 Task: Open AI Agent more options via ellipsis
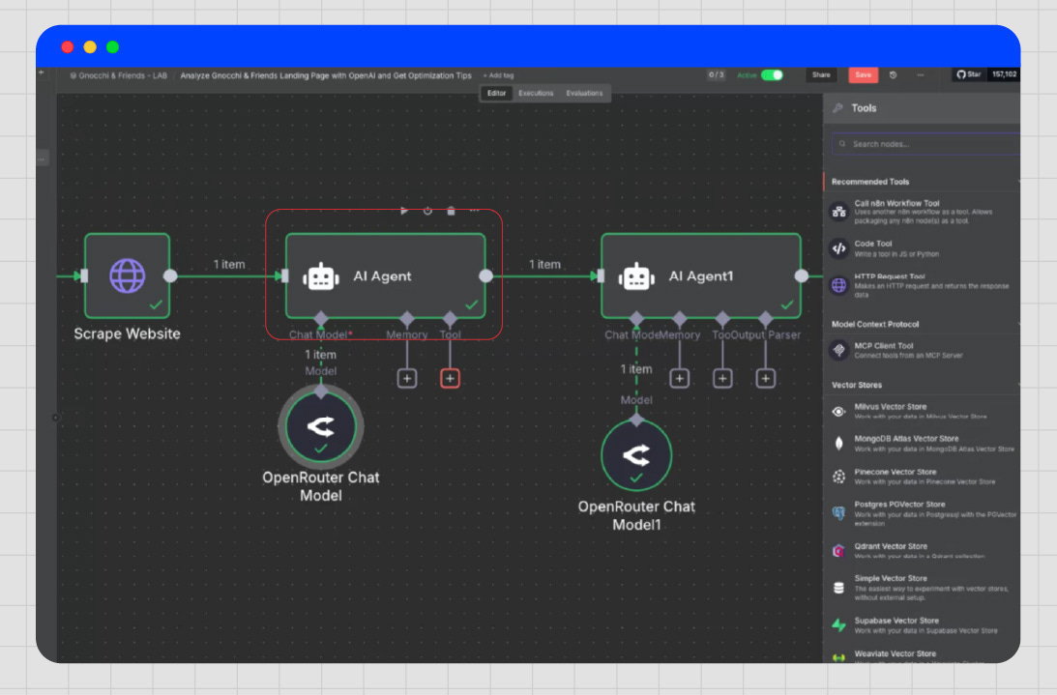[473, 209]
